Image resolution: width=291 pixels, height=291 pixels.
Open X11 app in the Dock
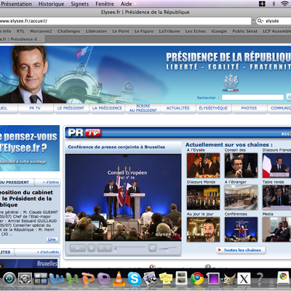tap(244, 279)
